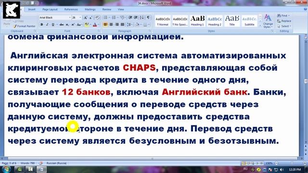Screen dimensions: 308x173
Task: Click the Copy button
Action: 18,21
